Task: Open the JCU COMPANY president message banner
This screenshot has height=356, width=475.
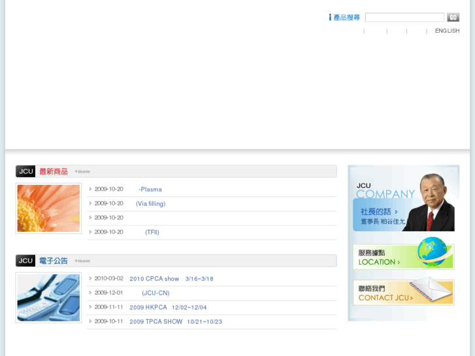Action: [x=404, y=202]
